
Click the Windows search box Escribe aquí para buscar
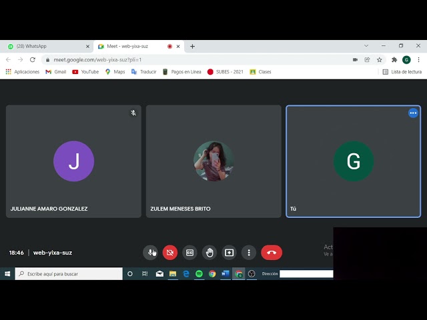coord(69,274)
